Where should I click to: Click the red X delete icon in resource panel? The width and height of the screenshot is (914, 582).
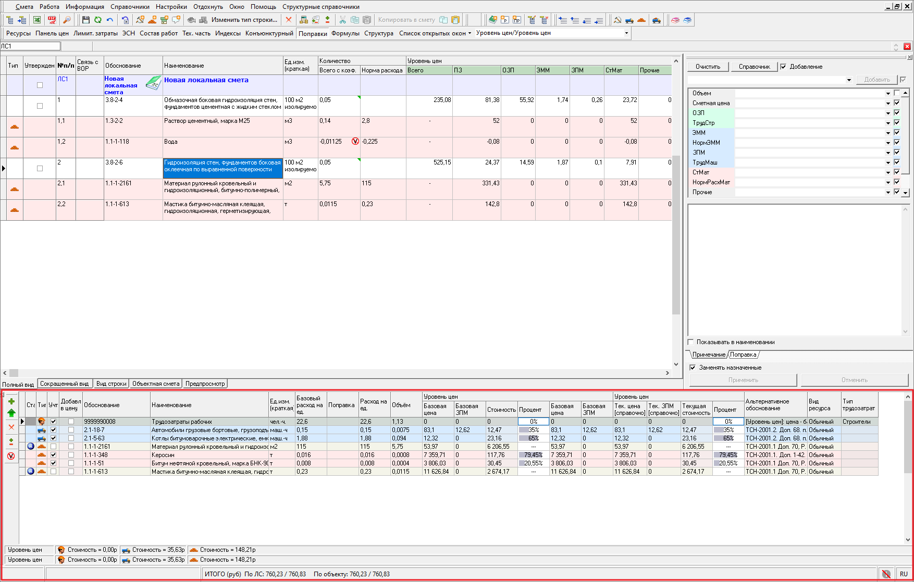(11, 427)
